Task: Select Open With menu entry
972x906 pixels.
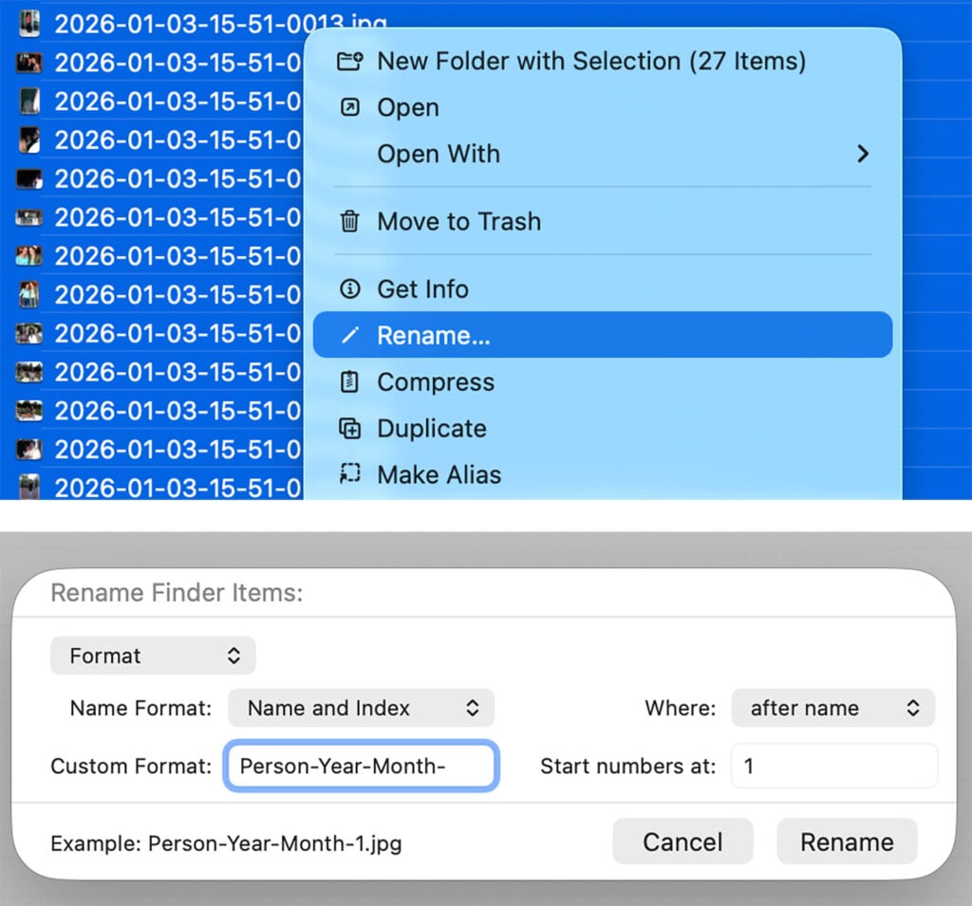Action: click(x=603, y=154)
